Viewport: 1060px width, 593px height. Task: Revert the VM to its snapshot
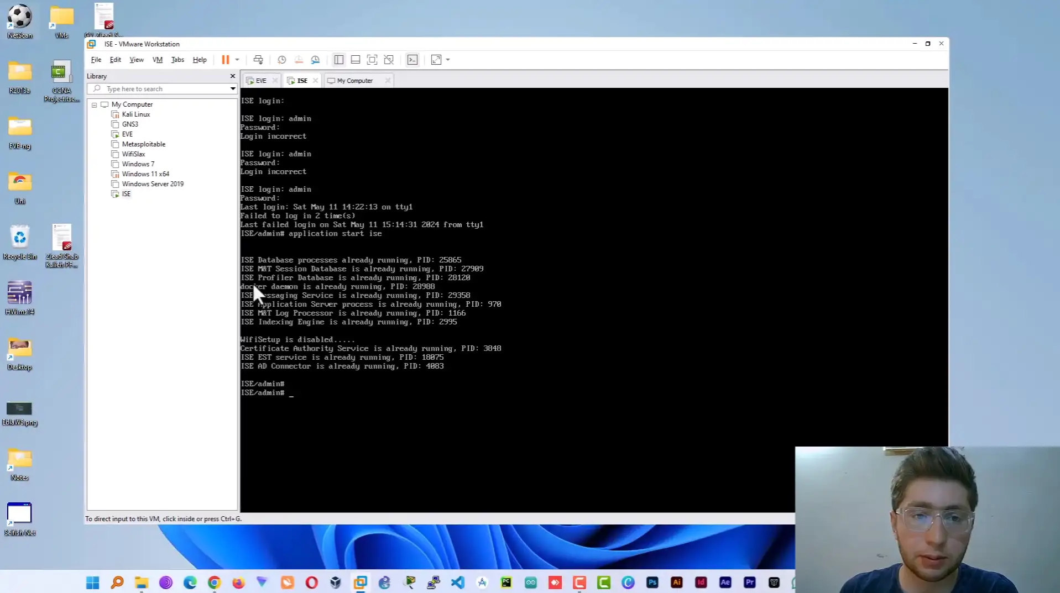(x=299, y=60)
